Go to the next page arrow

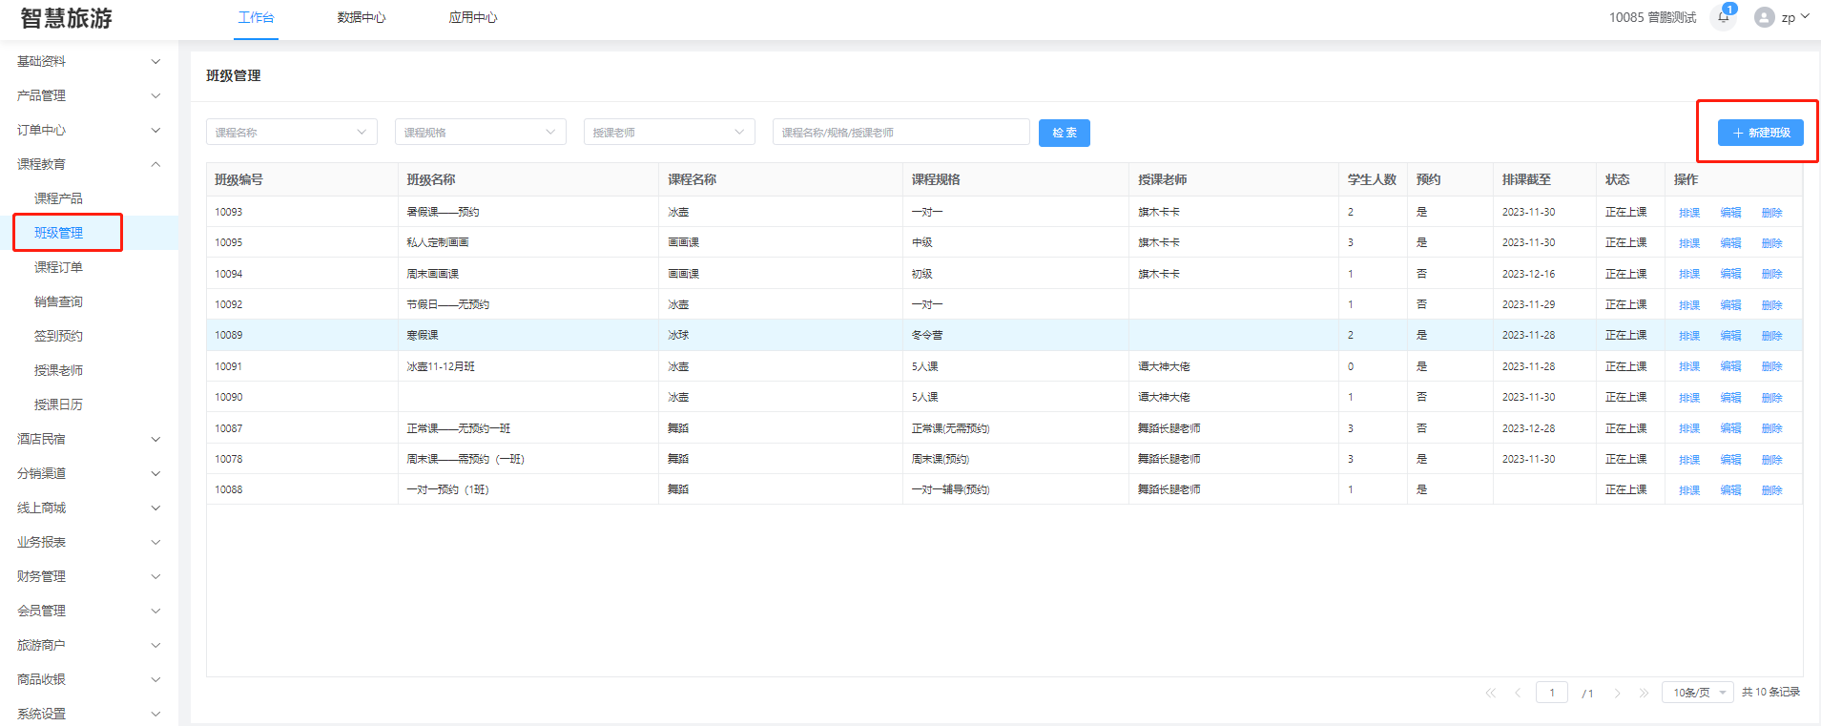1617,693
